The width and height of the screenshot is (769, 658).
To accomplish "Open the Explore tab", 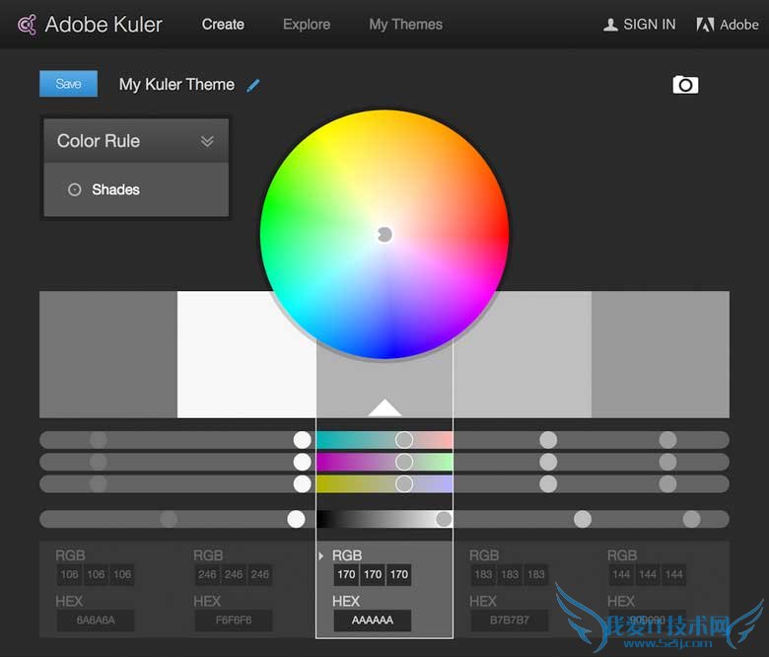I will [307, 24].
